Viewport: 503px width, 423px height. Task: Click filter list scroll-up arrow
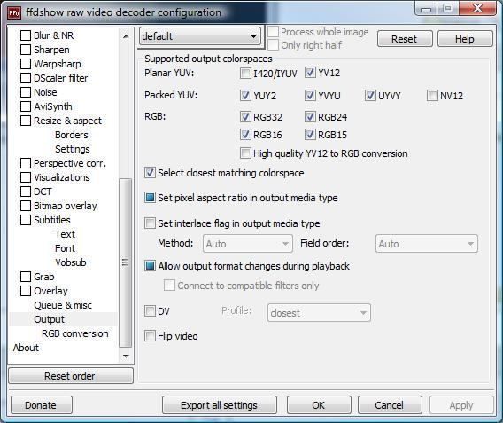(126, 36)
